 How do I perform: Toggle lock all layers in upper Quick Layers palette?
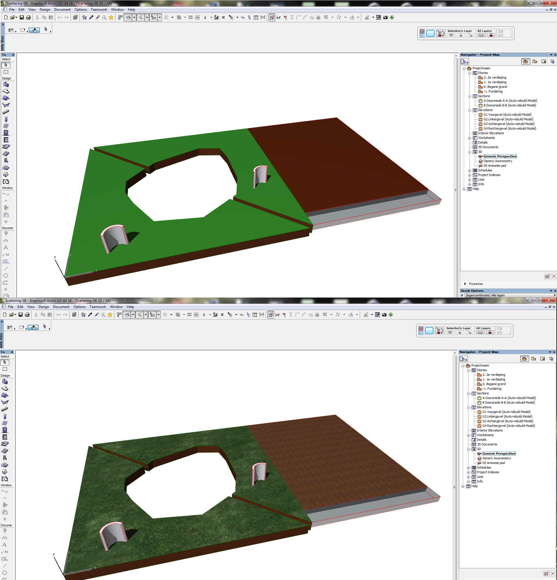(491, 35)
